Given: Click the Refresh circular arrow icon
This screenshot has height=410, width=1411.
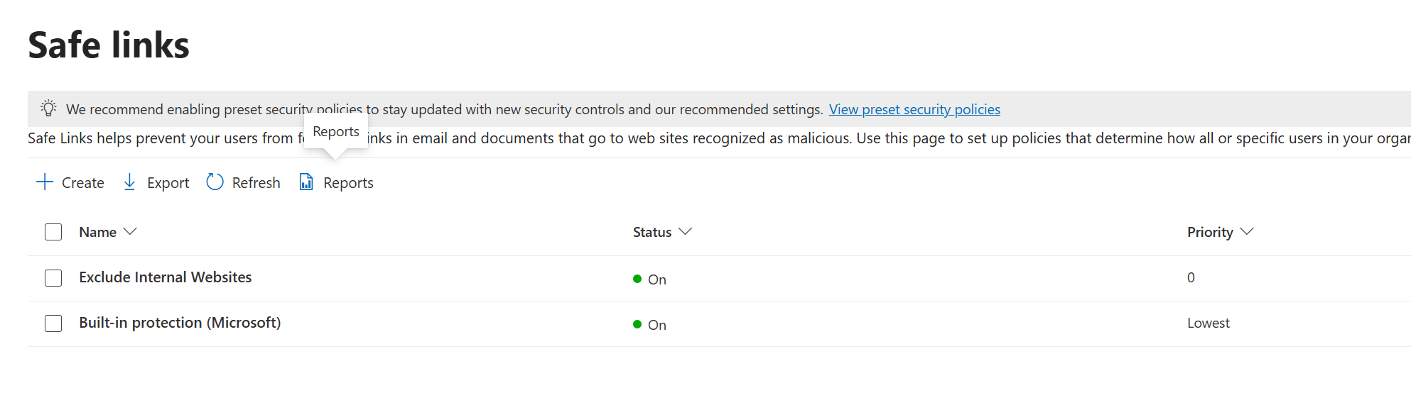Looking at the screenshot, I should [x=215, y=182].
